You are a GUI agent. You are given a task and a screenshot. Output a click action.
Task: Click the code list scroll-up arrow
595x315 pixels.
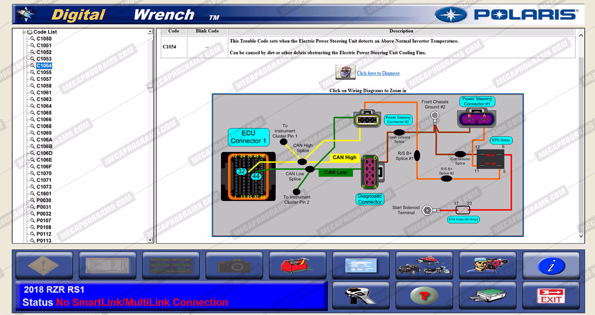[150, 32]
